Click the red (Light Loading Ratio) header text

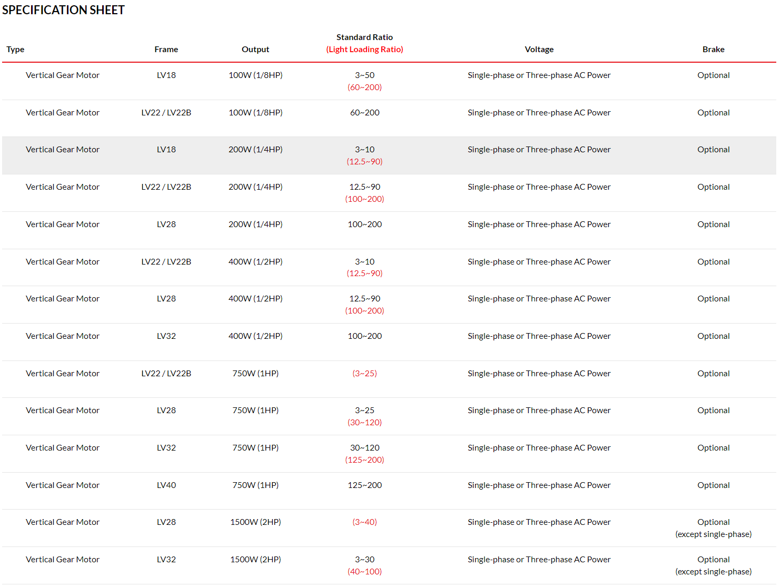point(364,50)
